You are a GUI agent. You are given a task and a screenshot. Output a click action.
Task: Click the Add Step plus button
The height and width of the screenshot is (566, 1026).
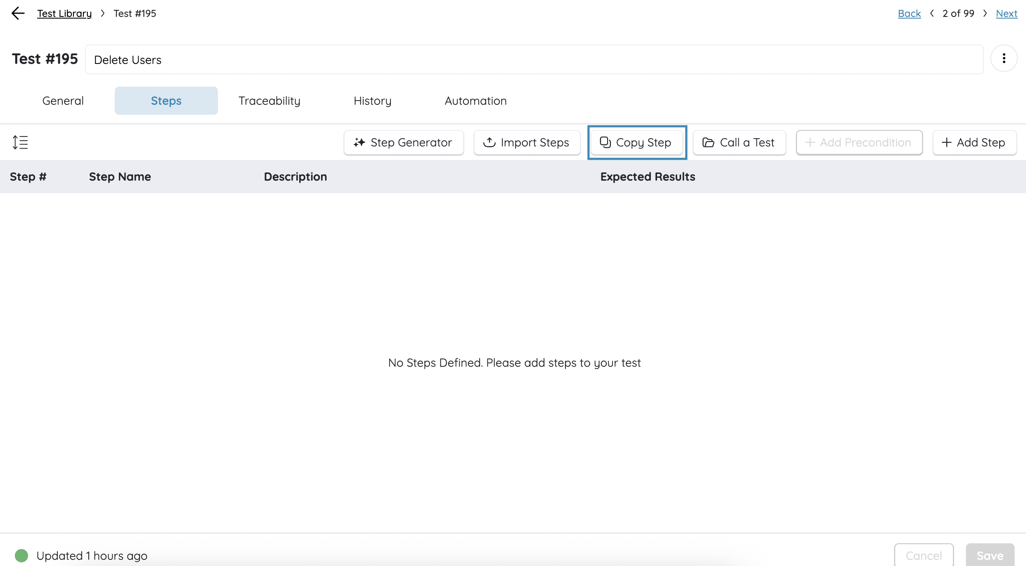974,142
